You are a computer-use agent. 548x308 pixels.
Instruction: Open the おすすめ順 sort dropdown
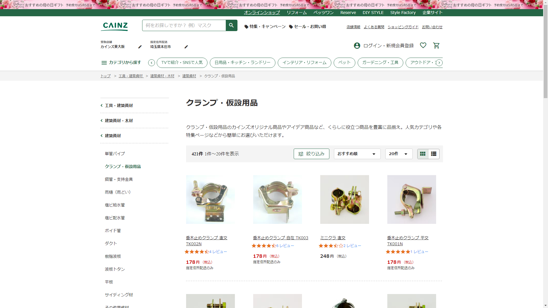click(x=357, y=154)
